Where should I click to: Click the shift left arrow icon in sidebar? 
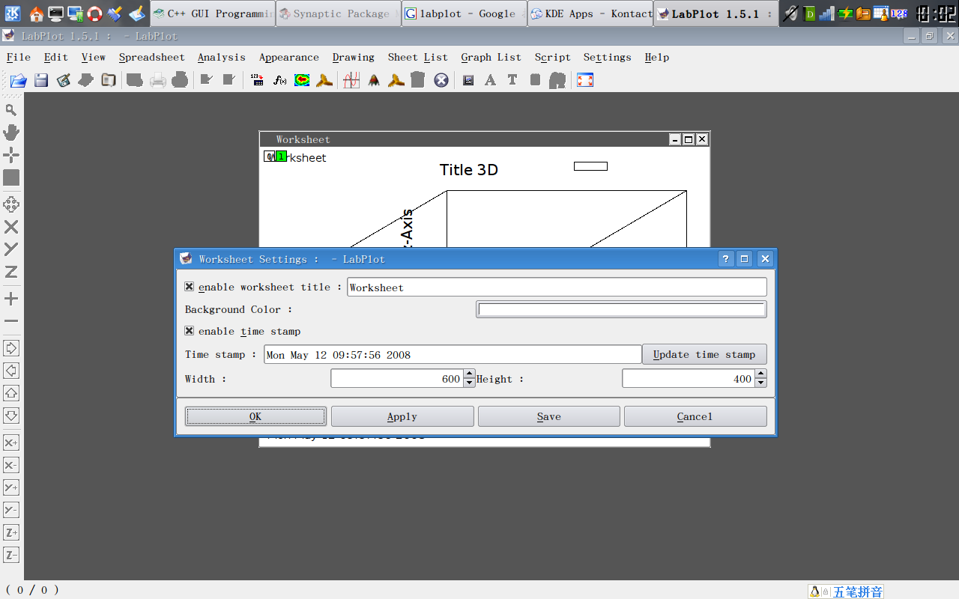[x=11, y=371]
